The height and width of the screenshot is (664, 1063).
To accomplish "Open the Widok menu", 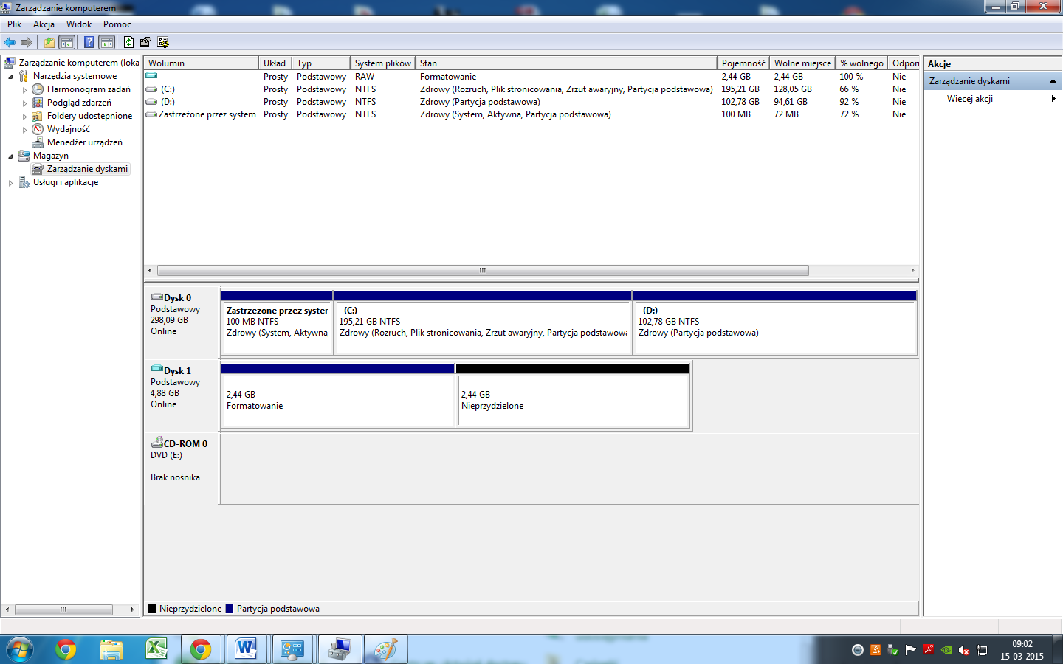I will click(79, 24).
